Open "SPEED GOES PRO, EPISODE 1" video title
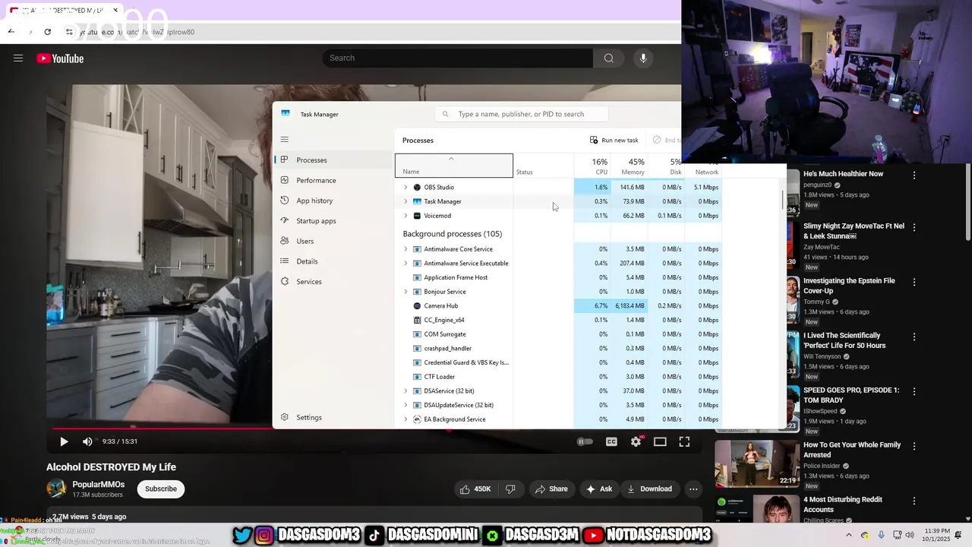 [851, 395]
